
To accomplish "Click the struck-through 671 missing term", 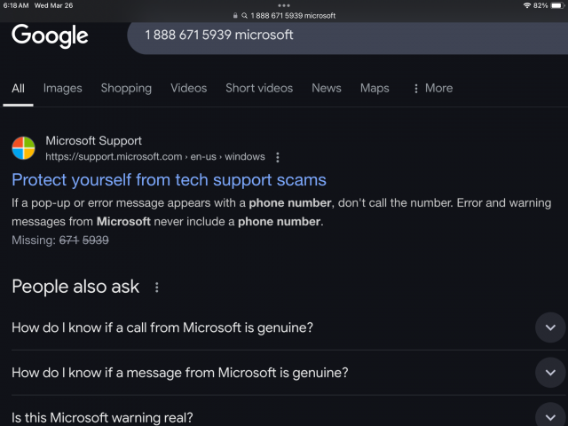I will [69, 241].
